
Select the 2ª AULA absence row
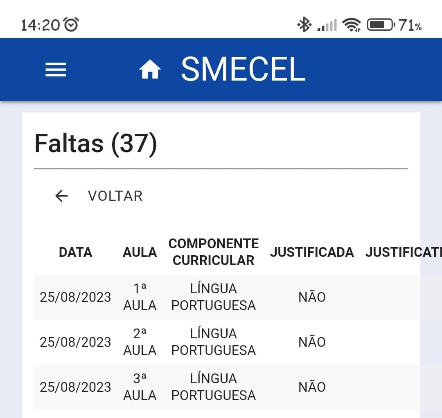click(x=227, y=342)
